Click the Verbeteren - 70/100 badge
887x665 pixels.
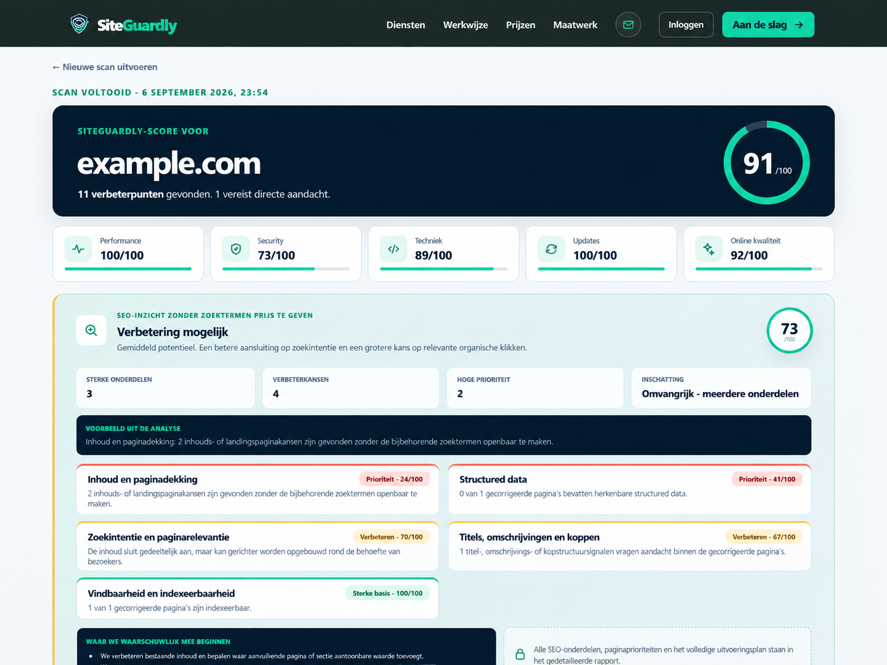(x=391, y=537)
